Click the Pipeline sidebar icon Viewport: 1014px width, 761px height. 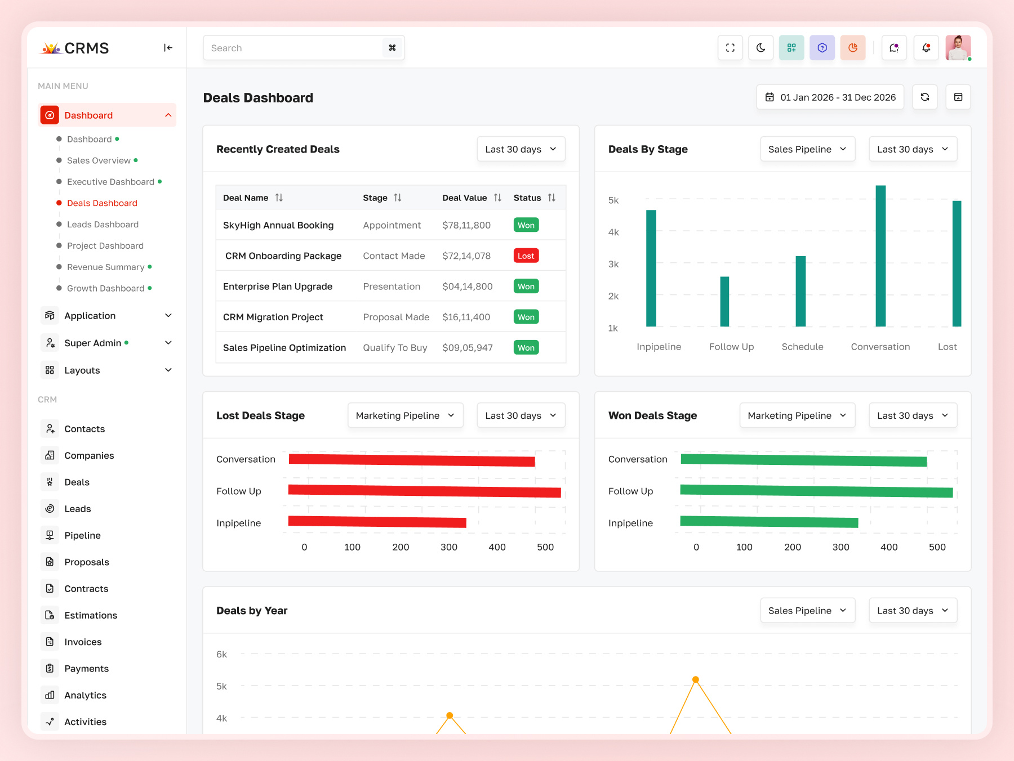point(50,535)
